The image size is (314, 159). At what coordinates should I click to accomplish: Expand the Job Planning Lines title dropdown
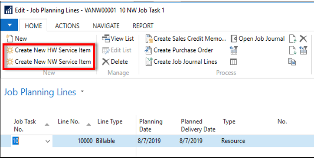click(x=82, y=92)
